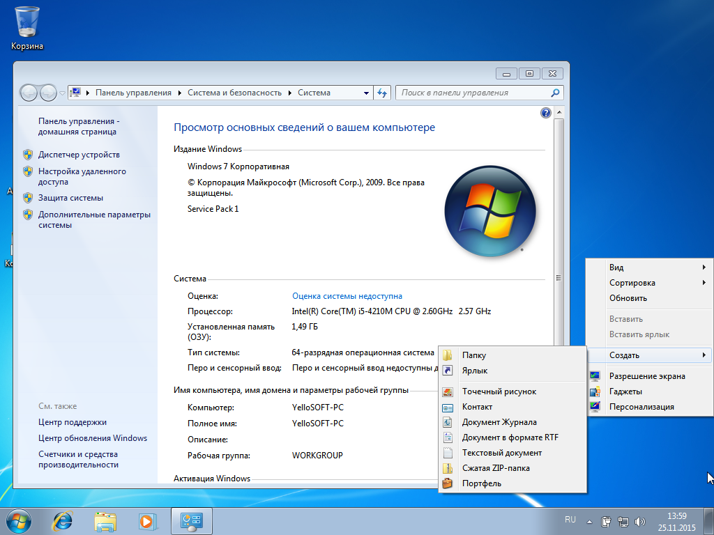
Task: Click the refresh button beside address bar
Action: coord(382,93)
